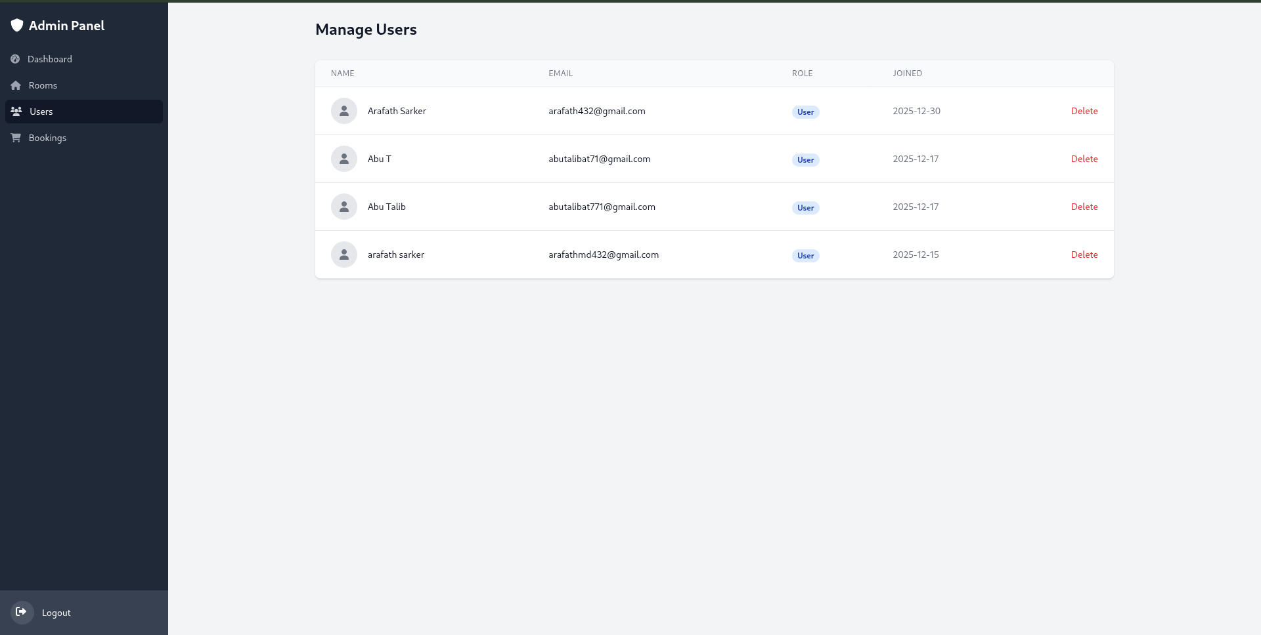Screen dimensions: 1261x635
Task: Click the Admin Panel title text
Action: coord(66,26)
